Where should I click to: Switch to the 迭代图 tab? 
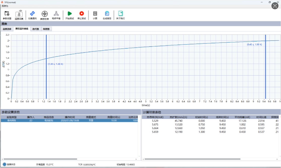pyautogui.click(x=36, y=29)
